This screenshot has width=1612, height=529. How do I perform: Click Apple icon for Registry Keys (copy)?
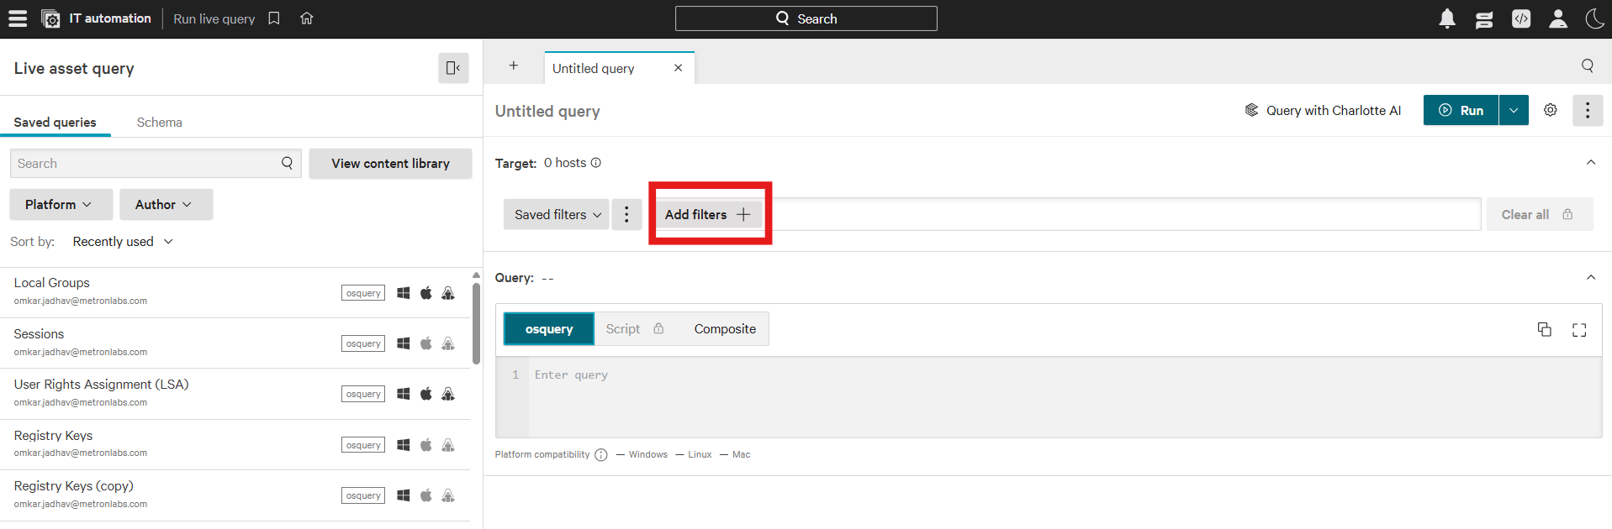426,495
